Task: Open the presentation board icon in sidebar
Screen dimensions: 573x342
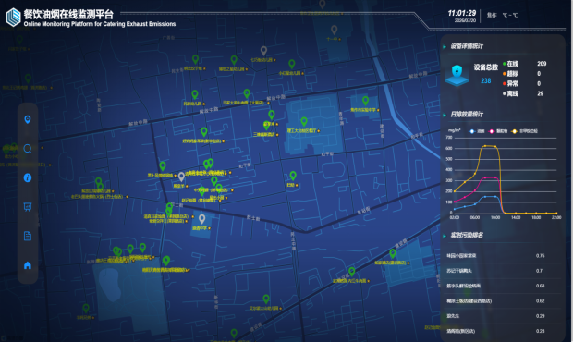Action: coord(28,207)
